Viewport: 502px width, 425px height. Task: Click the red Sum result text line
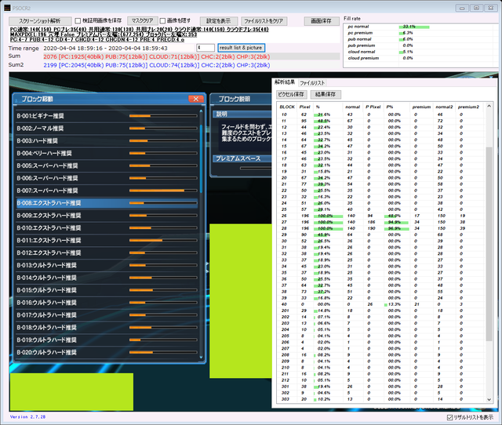tap(157, 56)
